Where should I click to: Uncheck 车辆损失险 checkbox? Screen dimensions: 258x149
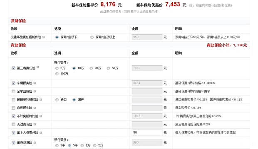(13, 83)
